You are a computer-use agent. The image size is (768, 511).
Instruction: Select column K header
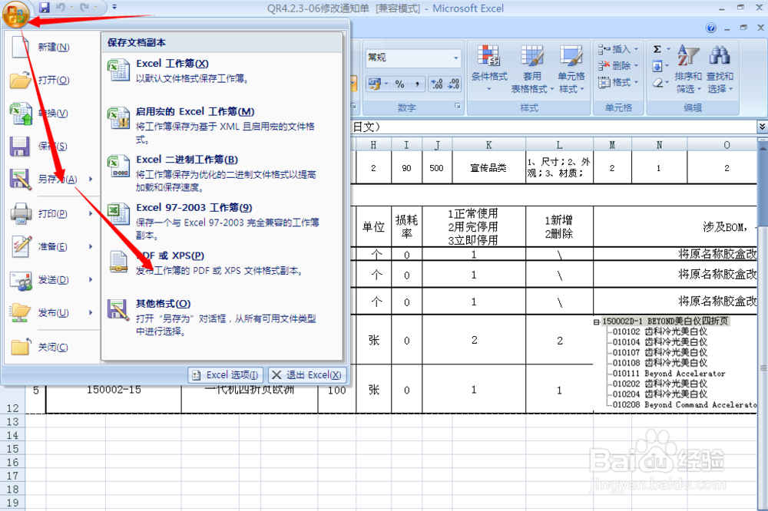pos(488,145)
